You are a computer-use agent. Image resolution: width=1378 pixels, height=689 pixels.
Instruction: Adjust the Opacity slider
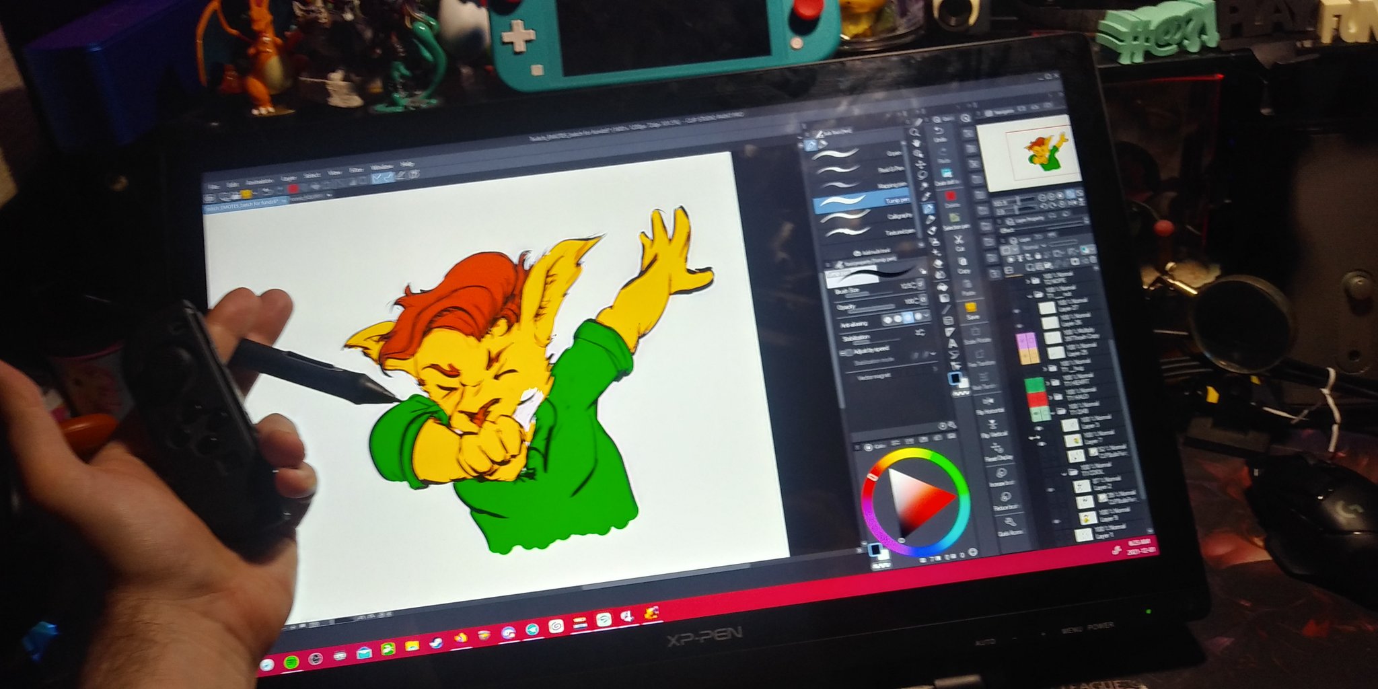point(870,311)
